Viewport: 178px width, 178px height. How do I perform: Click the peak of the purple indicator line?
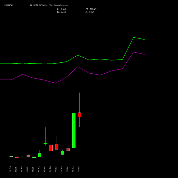133,52
